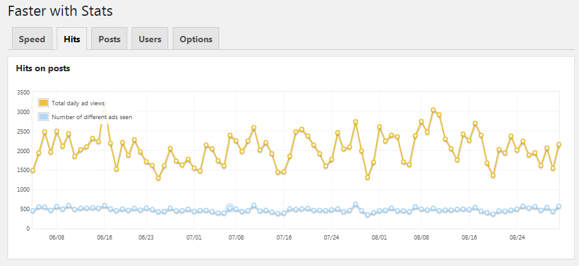Screen dimensions: 579x266
Task: Open the Posts tab
Action: pos(109,38)
